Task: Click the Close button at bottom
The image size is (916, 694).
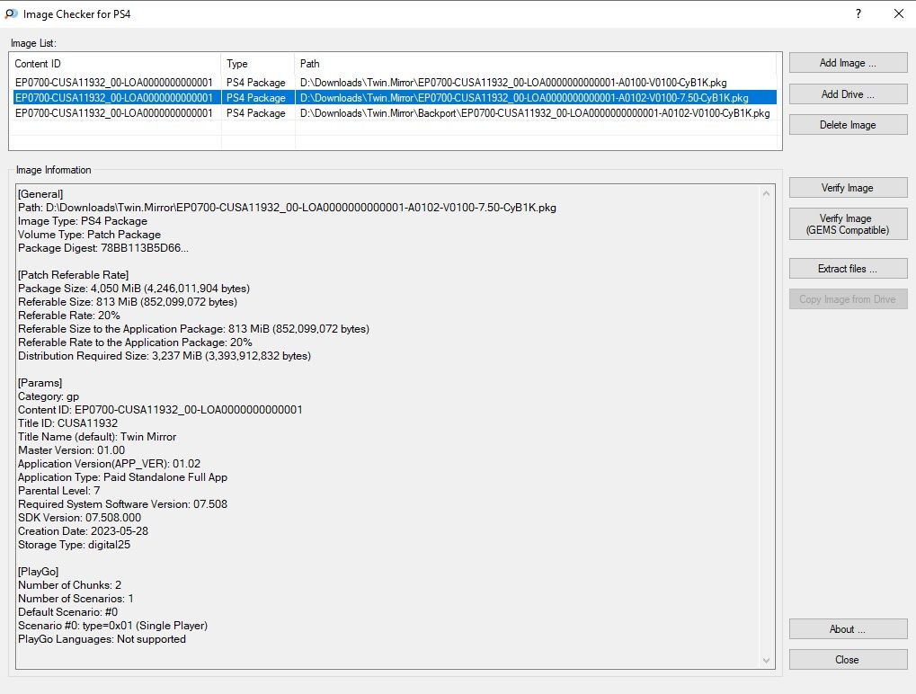Action: 848,660
